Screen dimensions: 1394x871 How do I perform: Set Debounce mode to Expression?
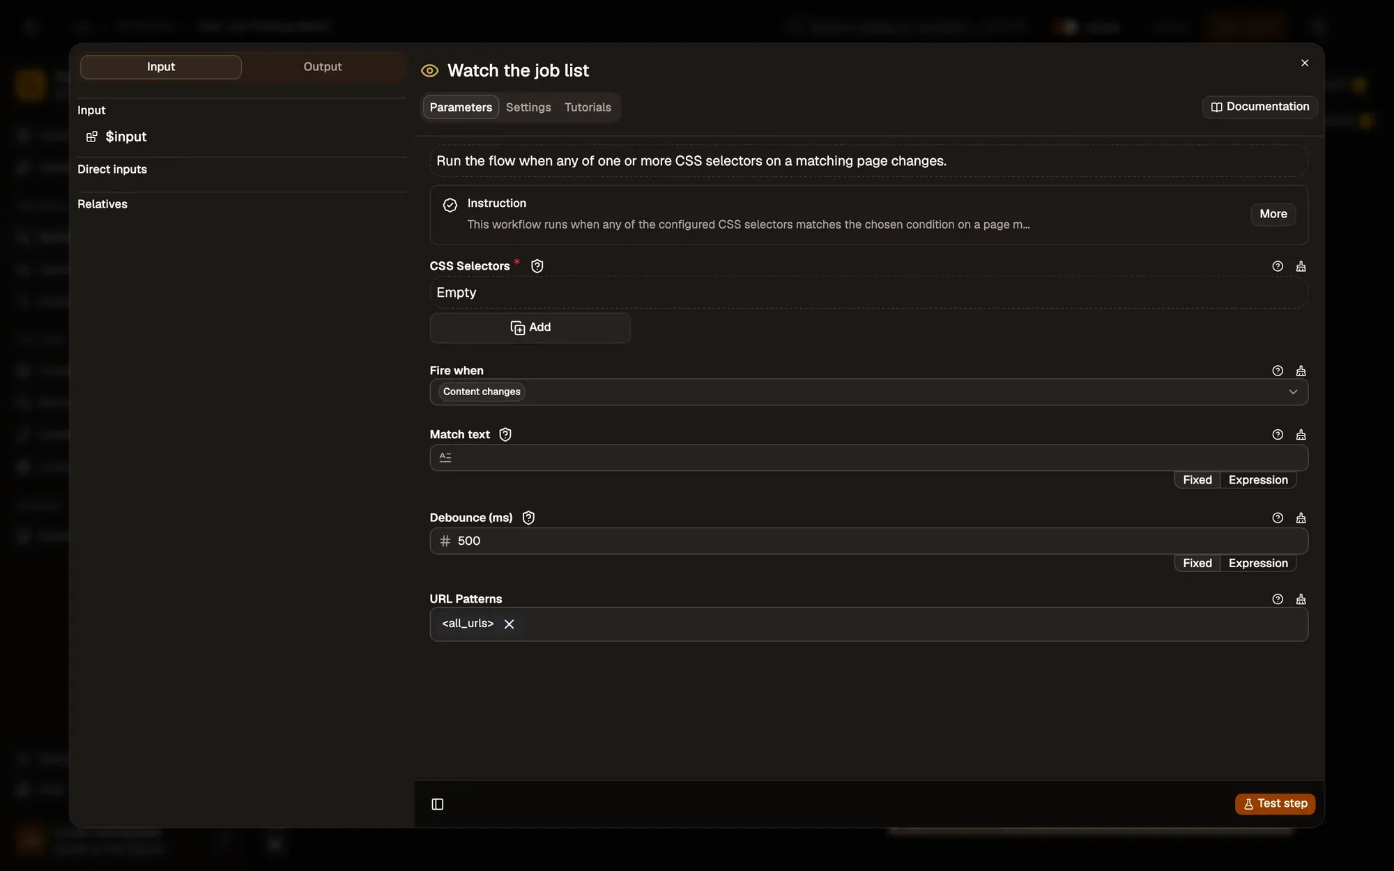click(1258, 563)
